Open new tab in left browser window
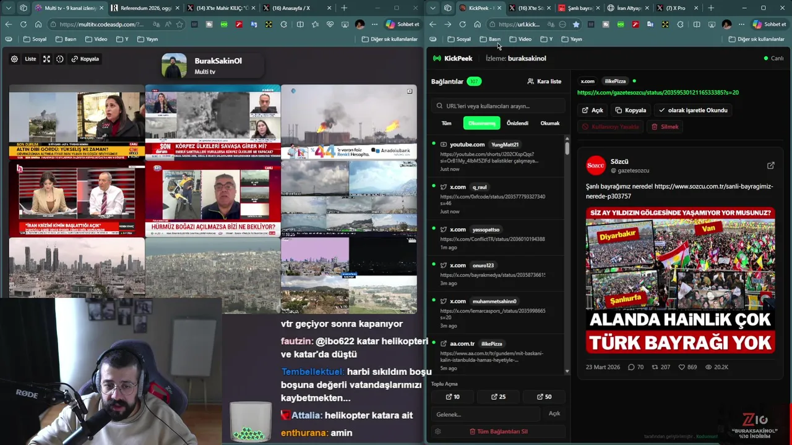Screen dimensions: 792x445 (x=344, y=8)
